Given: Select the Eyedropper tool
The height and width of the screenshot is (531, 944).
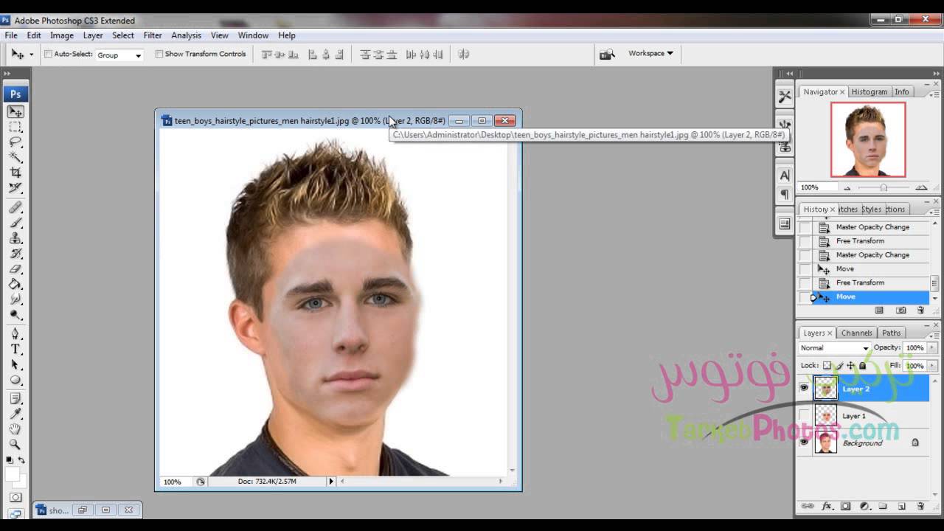Looking at the screenshot, I should 15,414.
